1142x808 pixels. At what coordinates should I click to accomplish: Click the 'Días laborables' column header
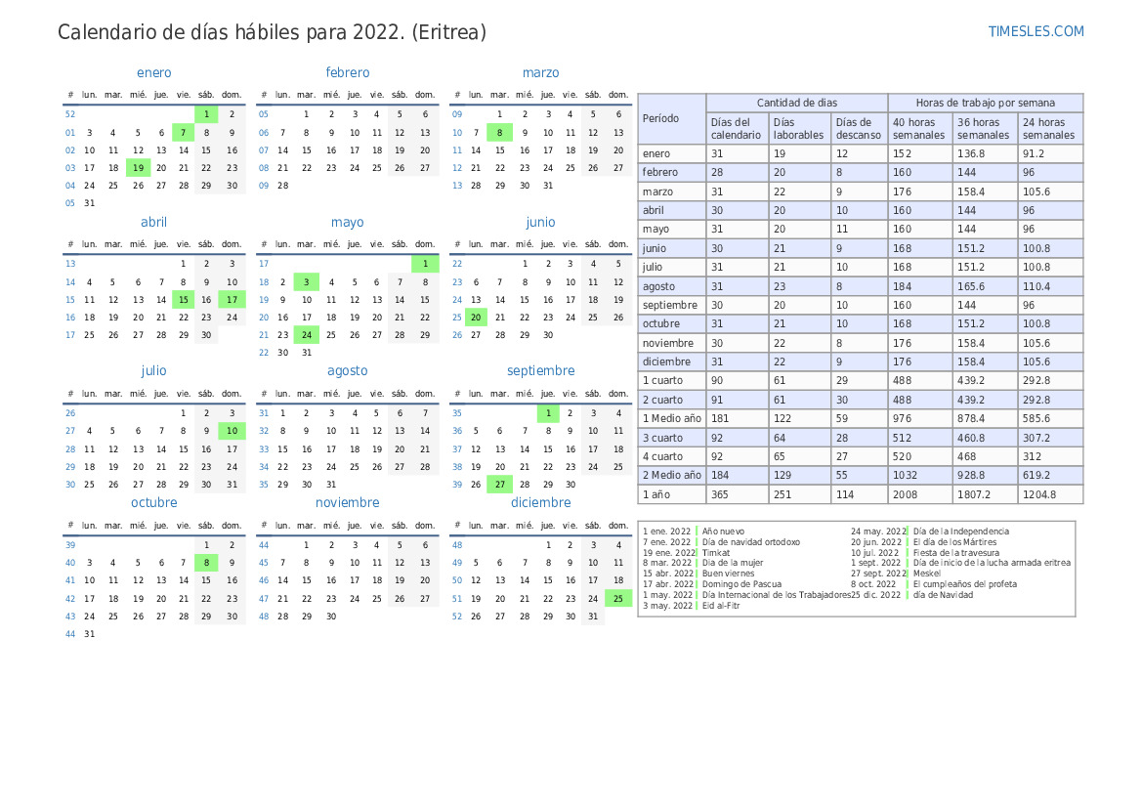point(798,129)
